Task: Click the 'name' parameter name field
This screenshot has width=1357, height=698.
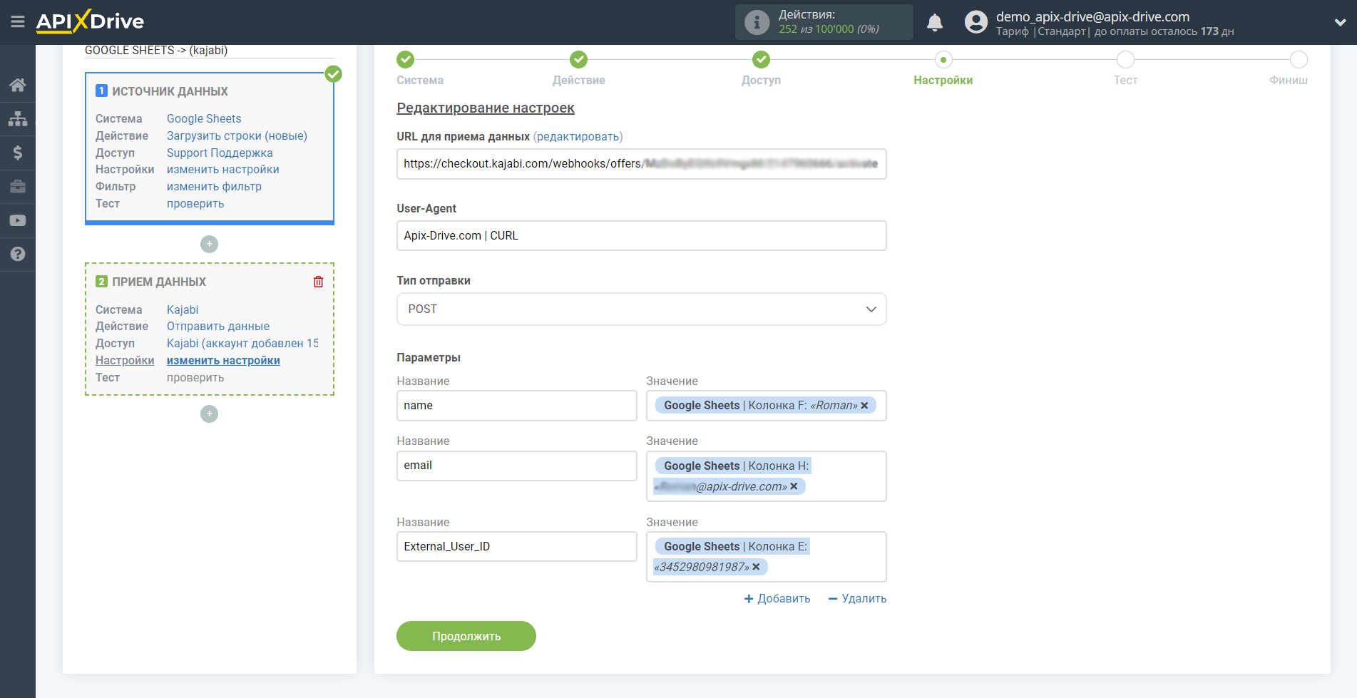Action: pos(516,406)
